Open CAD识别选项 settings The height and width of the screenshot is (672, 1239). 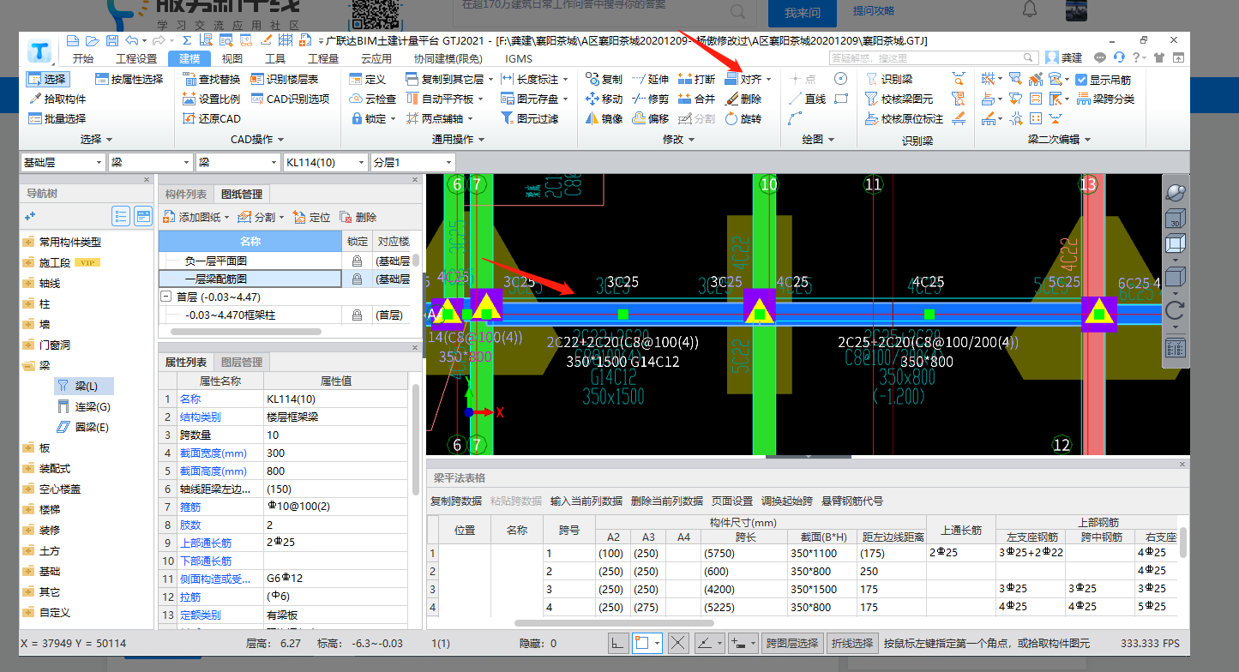(x=290, y=99)
